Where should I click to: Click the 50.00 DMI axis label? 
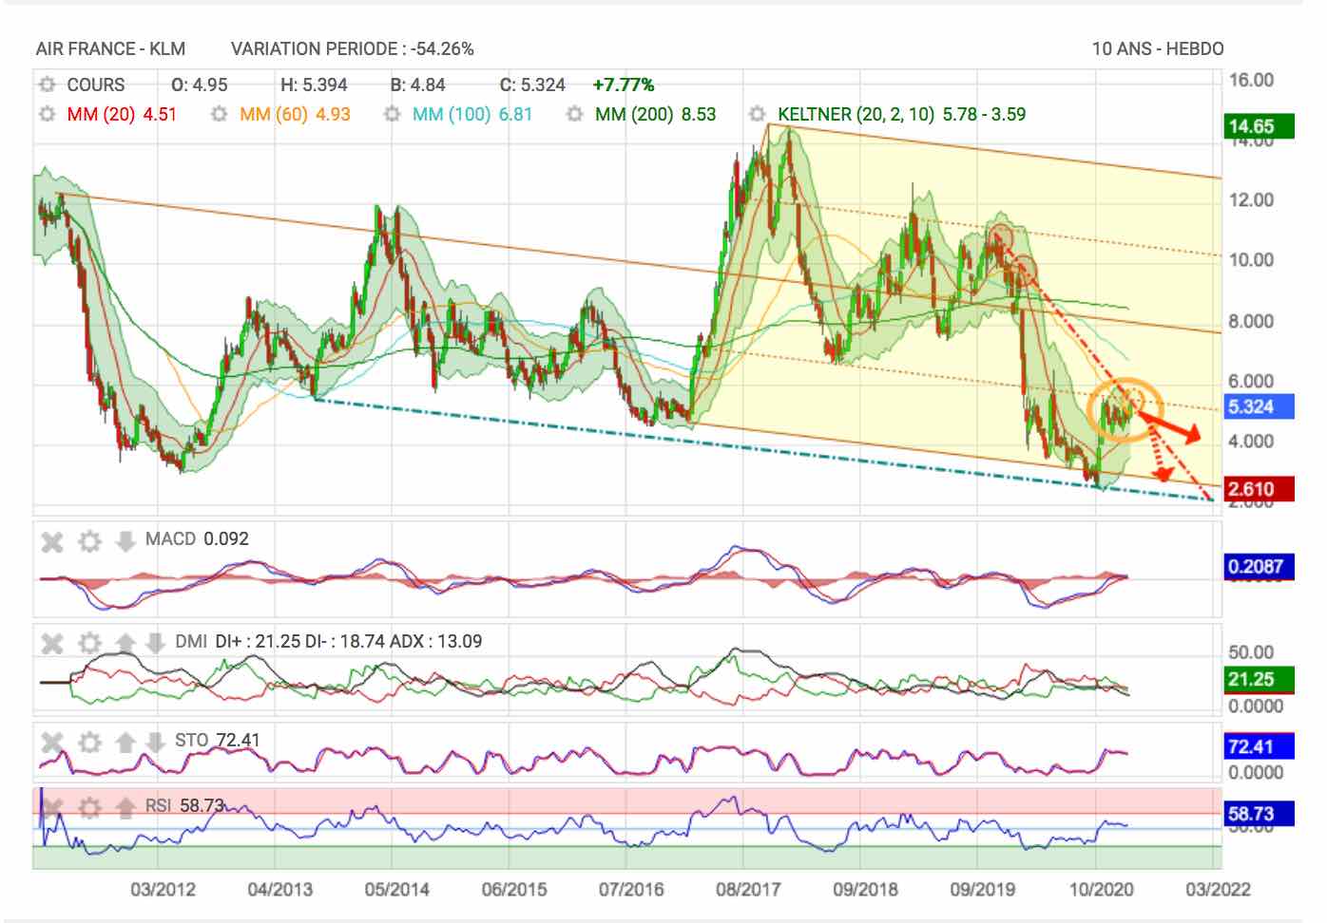click(x=1251, y=652)
